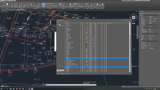Open layer manager settings gear
The width and height of the screenshot is (160, 90).
129,22
